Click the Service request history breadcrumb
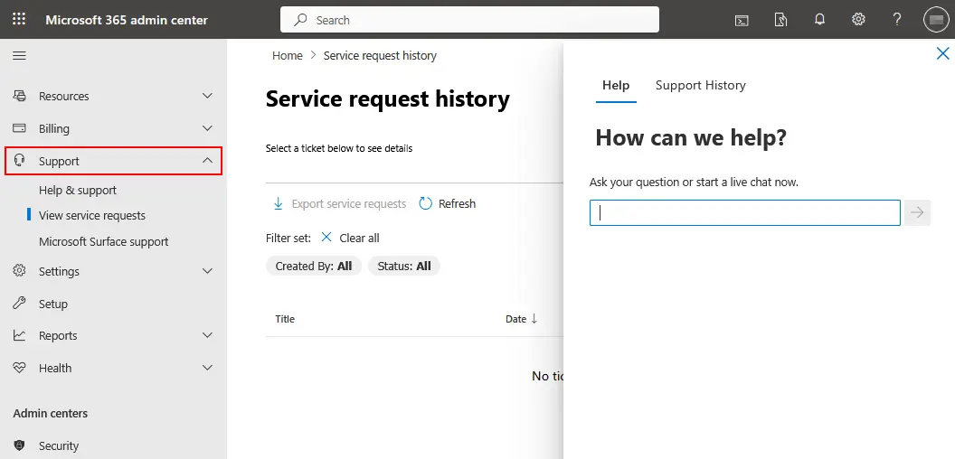 (380, 55)
